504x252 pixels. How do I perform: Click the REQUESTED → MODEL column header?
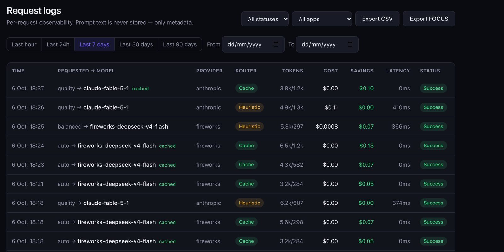coord(86,71)
